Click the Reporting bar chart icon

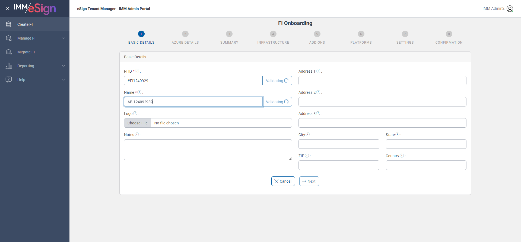[x=9, y=66]
